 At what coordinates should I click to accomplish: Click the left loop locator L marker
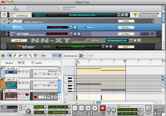[77, 61]
